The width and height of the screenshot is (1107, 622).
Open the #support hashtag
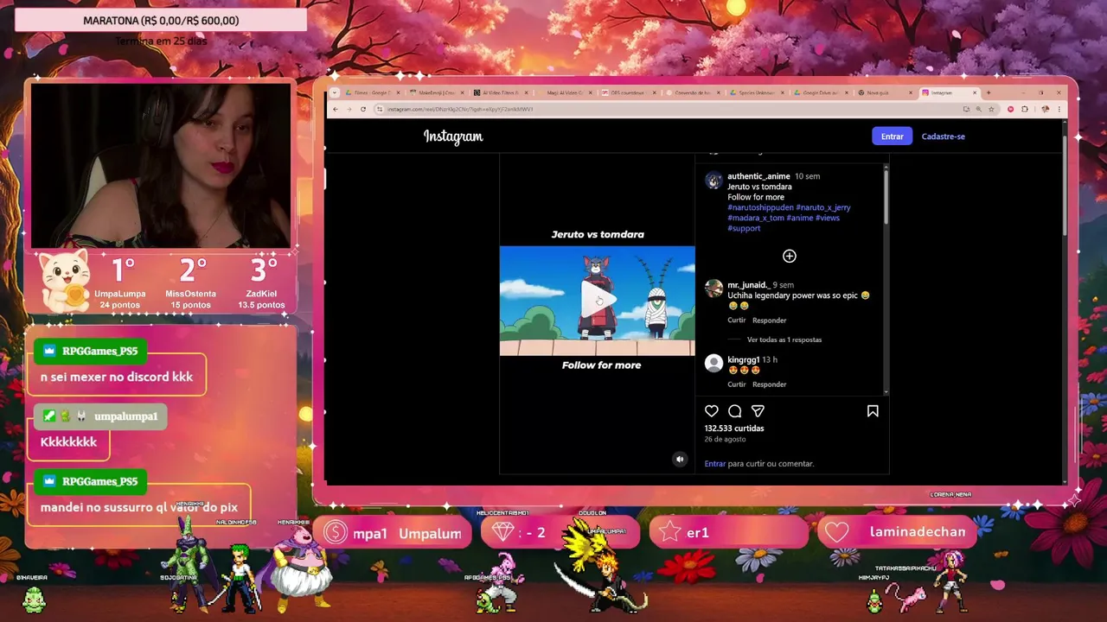(x=744, y=228)
